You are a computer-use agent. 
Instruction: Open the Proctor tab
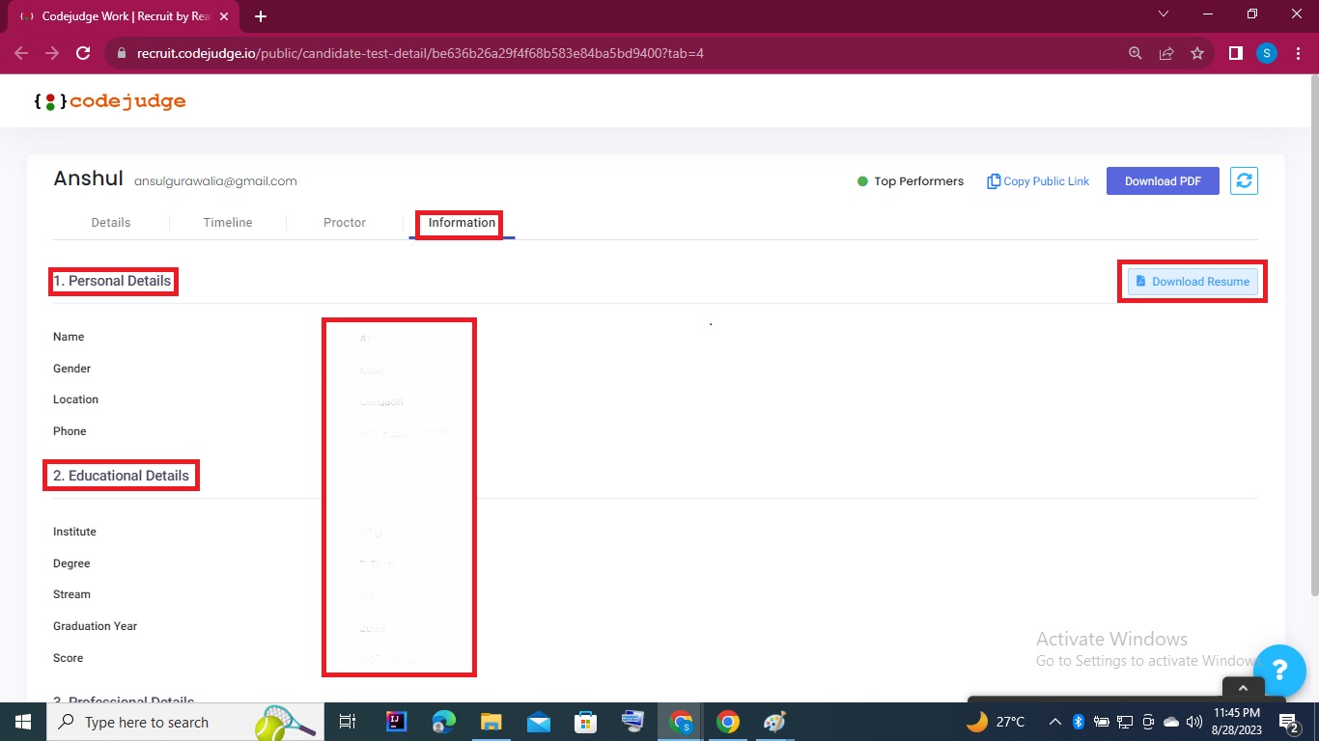click(x=344, y=222)
